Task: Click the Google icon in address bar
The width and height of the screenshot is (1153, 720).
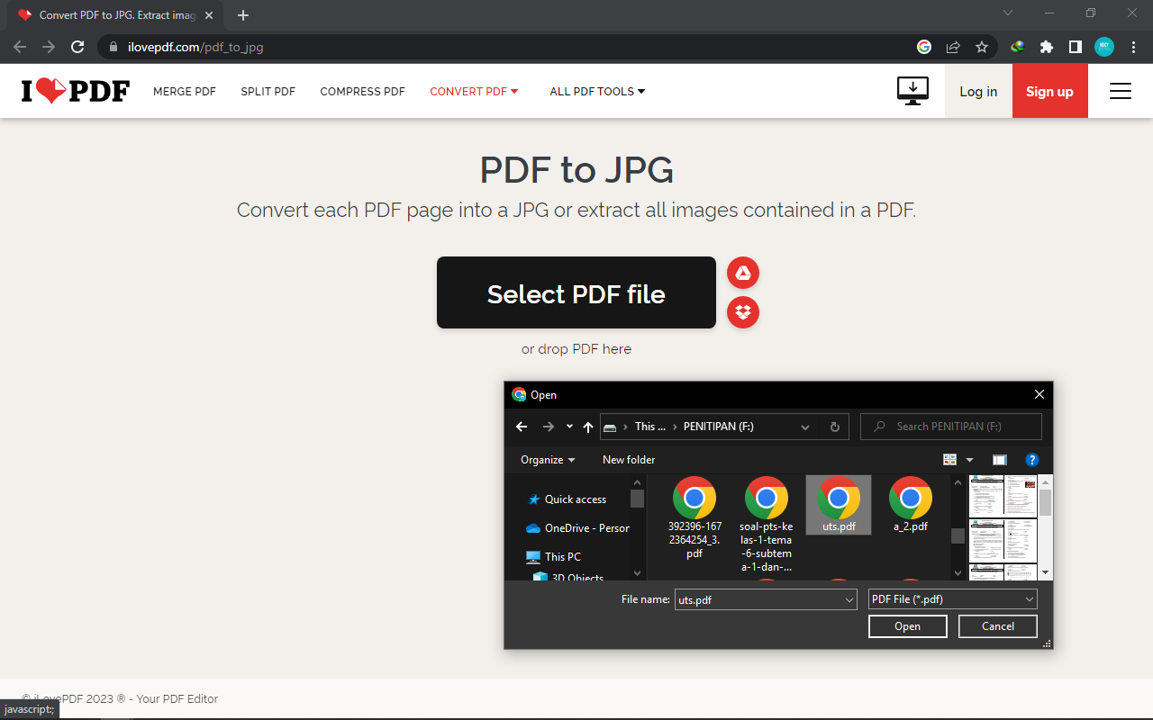Action: [924, 47]
